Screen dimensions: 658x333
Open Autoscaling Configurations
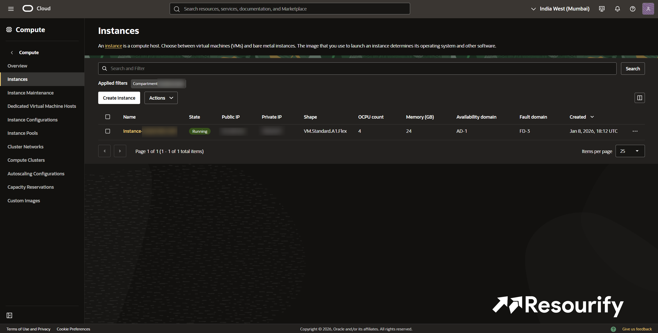pos(36,174)
